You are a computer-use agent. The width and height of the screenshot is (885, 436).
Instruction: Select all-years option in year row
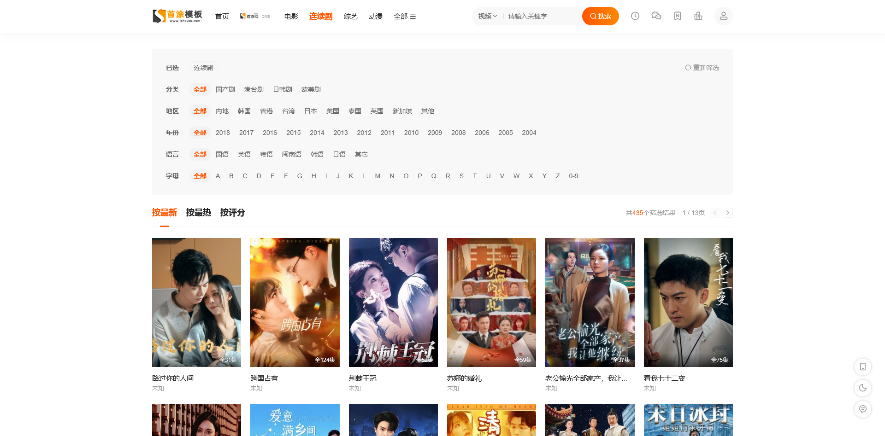pyautogui.click(x=200, y=133)
